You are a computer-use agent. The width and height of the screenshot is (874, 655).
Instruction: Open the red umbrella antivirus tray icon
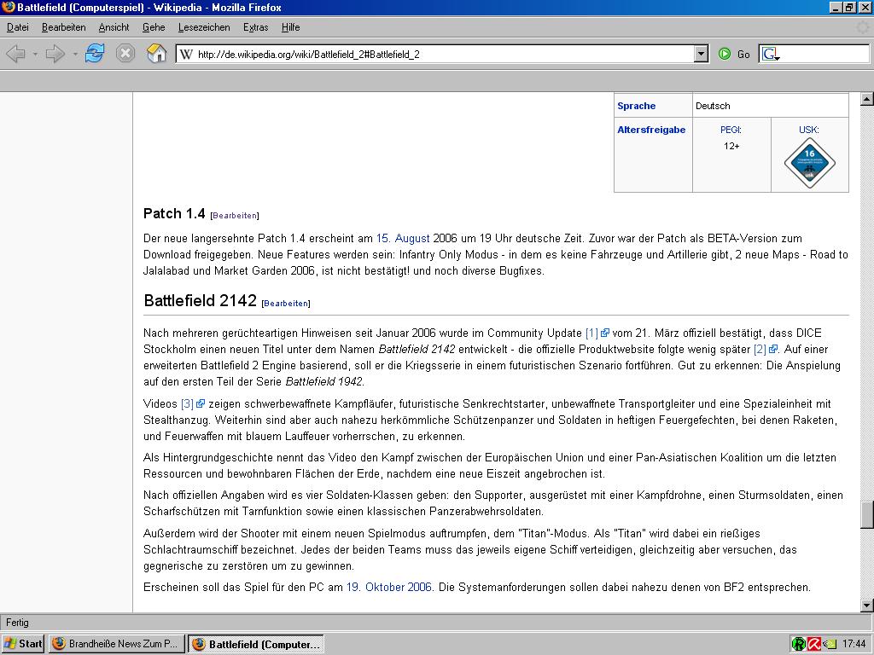pyautogui.click(x=813, y=644)
